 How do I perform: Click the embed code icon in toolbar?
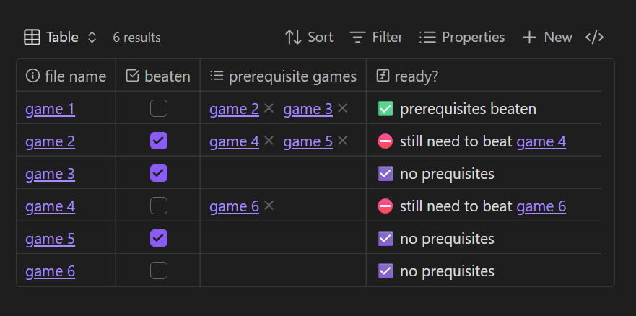coord(594,37)
